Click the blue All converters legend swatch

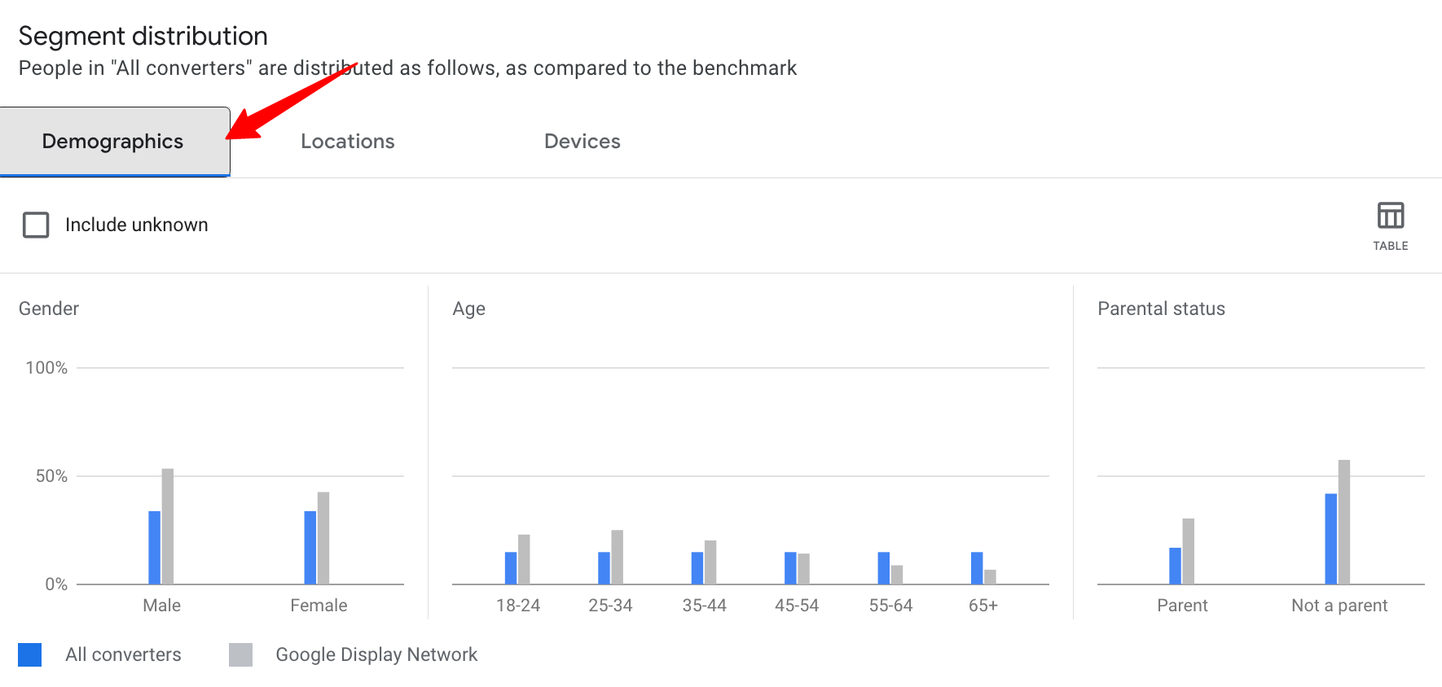[30, 654]
